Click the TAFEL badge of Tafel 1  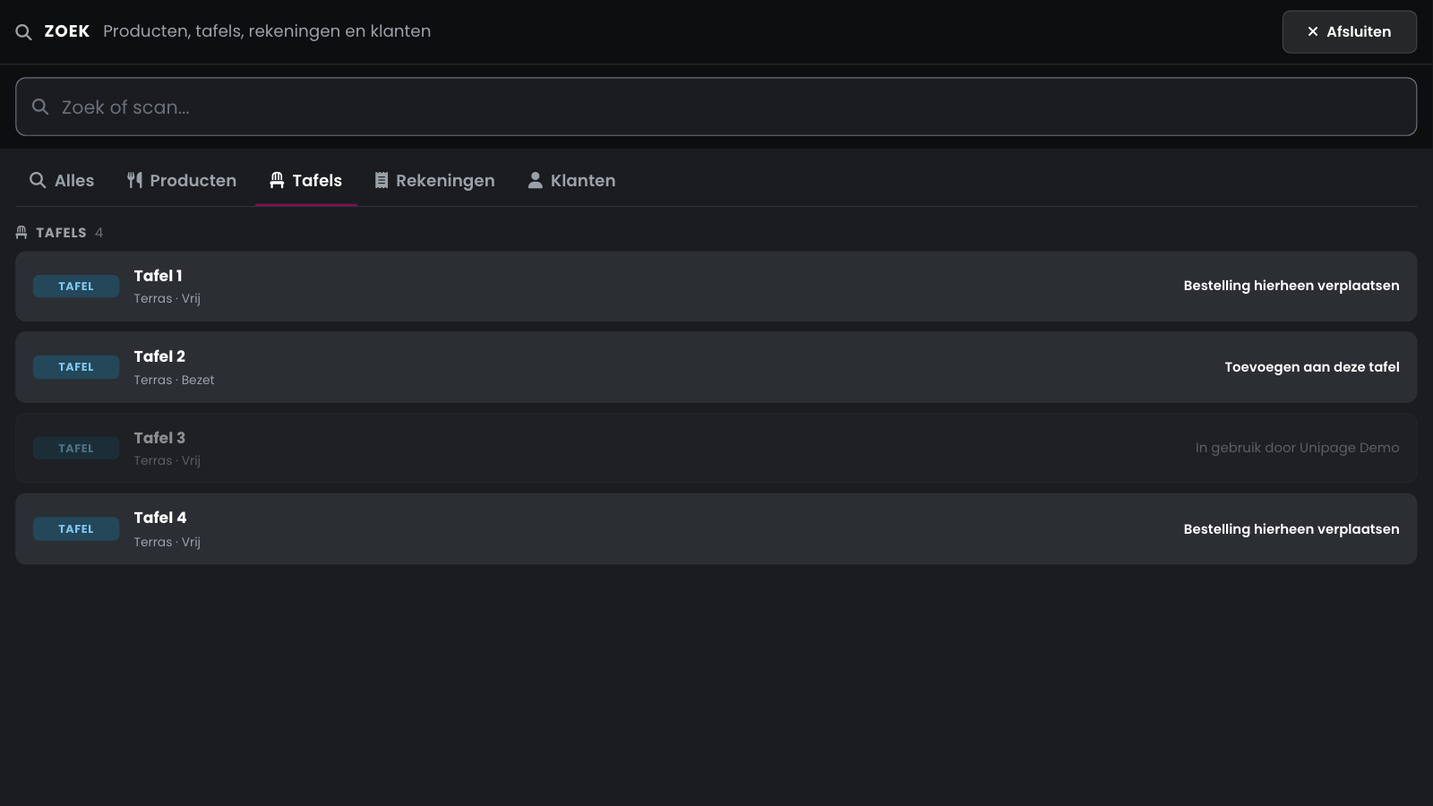[76, 287]
